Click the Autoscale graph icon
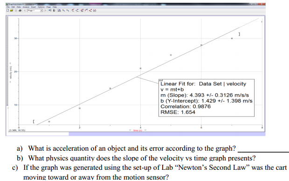Image resolution: width=289 pixels, height=181 pixels. 59,10
